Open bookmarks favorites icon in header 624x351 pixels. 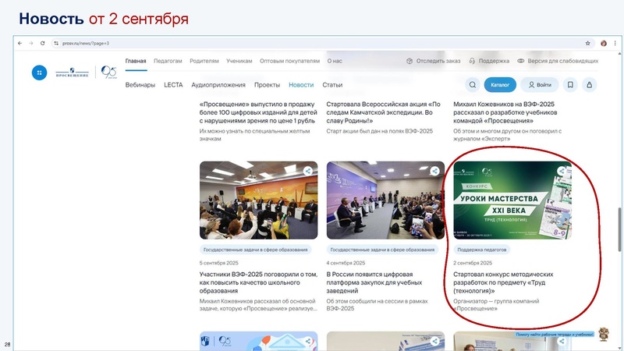click(570, 85)
